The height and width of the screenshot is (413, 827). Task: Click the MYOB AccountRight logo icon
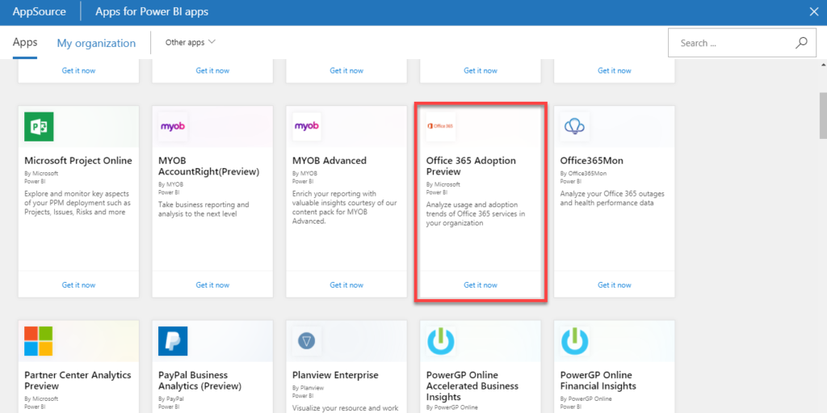pyautogui.click(x=173, y=127)
